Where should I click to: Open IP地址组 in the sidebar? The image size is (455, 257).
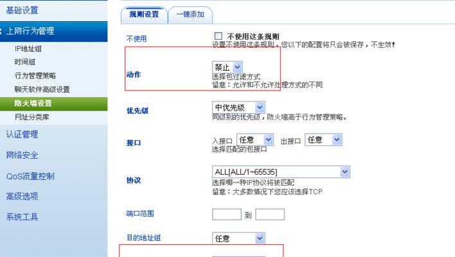click(x=28, y=49)
